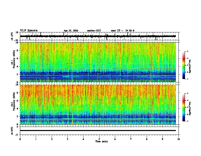Click the ch.1 Frequency (kHz) axis label
This screenshot has width=201, height=156.
pos(13,62)
